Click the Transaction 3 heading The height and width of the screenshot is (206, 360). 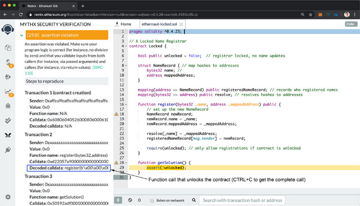[x=39, y=176]
